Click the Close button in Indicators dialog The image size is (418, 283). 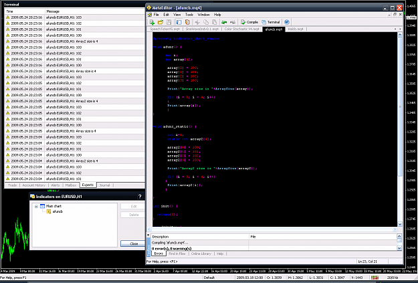(133, 244)
